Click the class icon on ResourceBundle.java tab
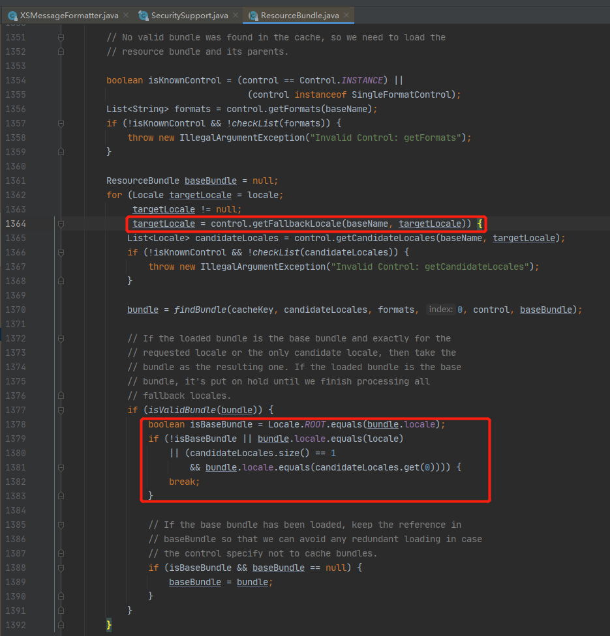This screenshot has width=610, height=636. click(253, 16)
